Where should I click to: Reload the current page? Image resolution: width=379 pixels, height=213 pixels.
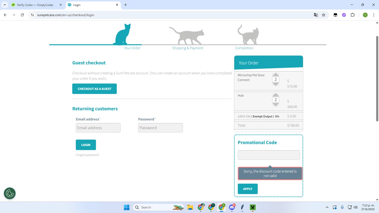pyautogui.click(x=22, y=15)
